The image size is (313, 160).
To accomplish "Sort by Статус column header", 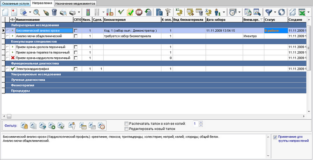I will click(276, 19).
